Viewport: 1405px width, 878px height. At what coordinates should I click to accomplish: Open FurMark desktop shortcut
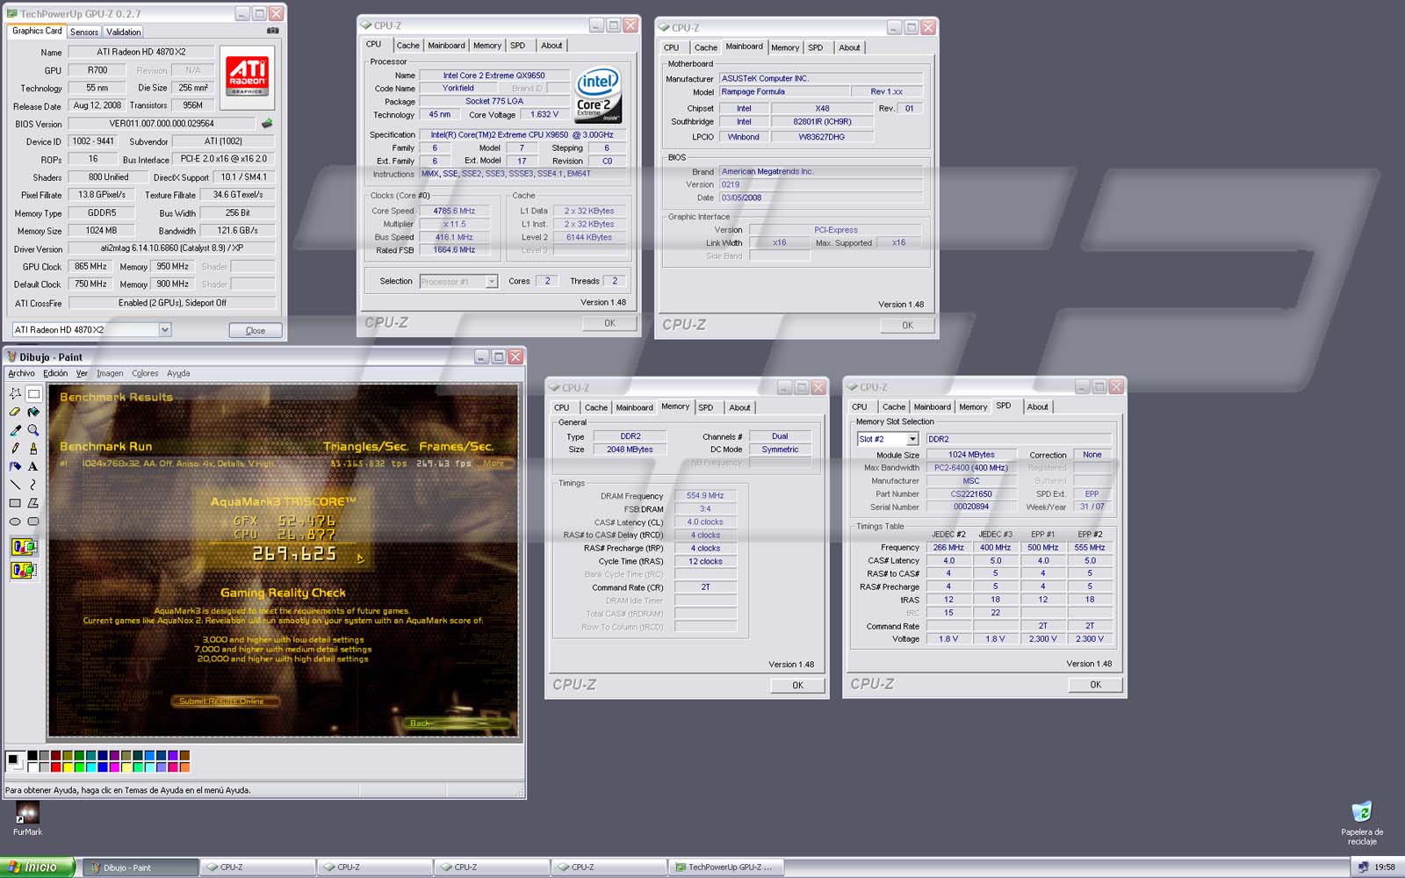click(27, 818)
